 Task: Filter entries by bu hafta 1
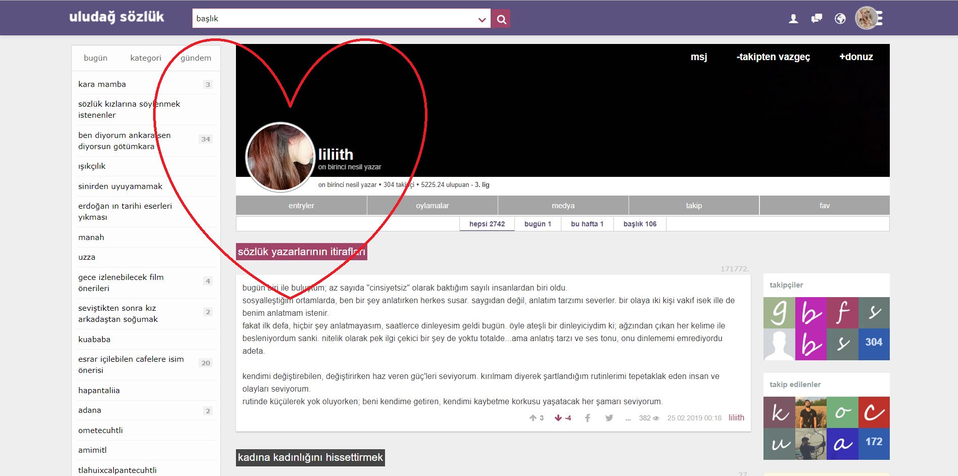pos(587,224)
